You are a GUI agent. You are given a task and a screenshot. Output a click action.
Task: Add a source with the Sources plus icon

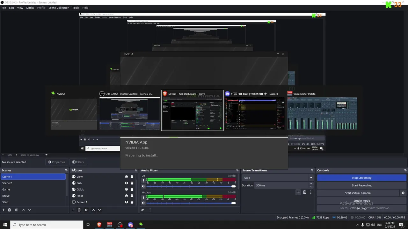73,210
